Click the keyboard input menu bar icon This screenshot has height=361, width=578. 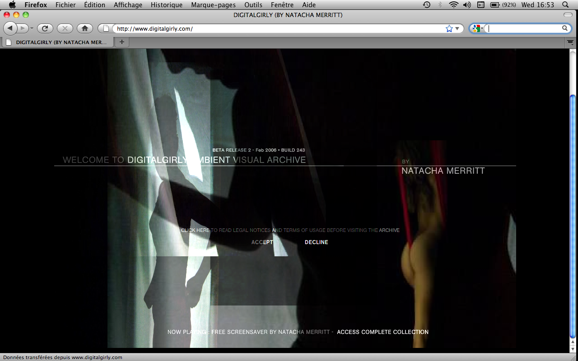tap(480, 5)
